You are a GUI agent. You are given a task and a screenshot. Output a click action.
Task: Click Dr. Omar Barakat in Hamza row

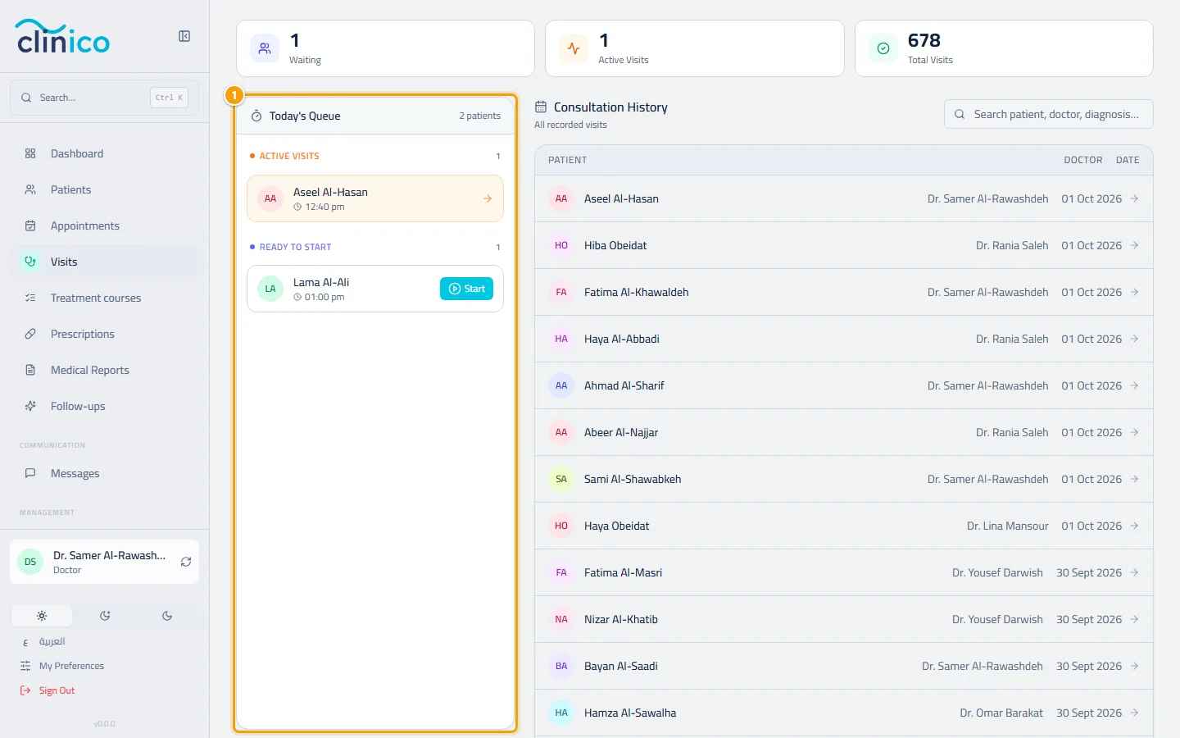click(x=1001, y=713)
